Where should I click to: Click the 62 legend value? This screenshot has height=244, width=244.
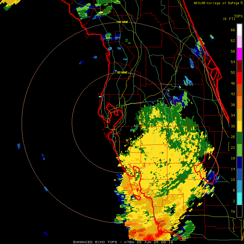tap(233, 41)
